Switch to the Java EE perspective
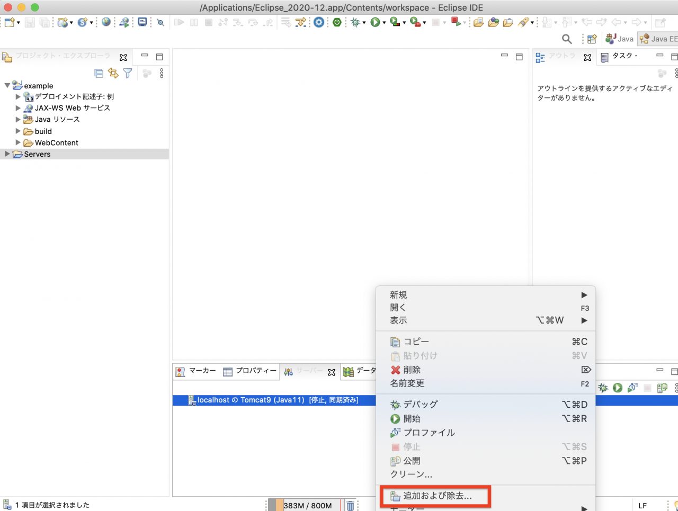The height and width of the screenshot is (511, 678). pyautogui.click(x=658, y=39)
